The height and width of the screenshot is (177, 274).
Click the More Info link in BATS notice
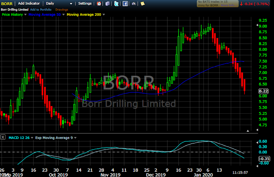pos(229,6)
